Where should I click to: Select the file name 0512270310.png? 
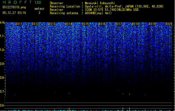point(14,7)
